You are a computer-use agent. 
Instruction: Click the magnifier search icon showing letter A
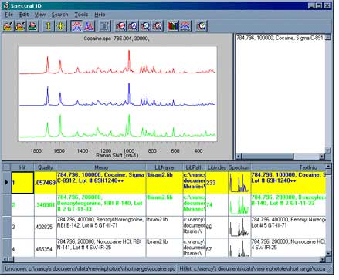point(133,26)
